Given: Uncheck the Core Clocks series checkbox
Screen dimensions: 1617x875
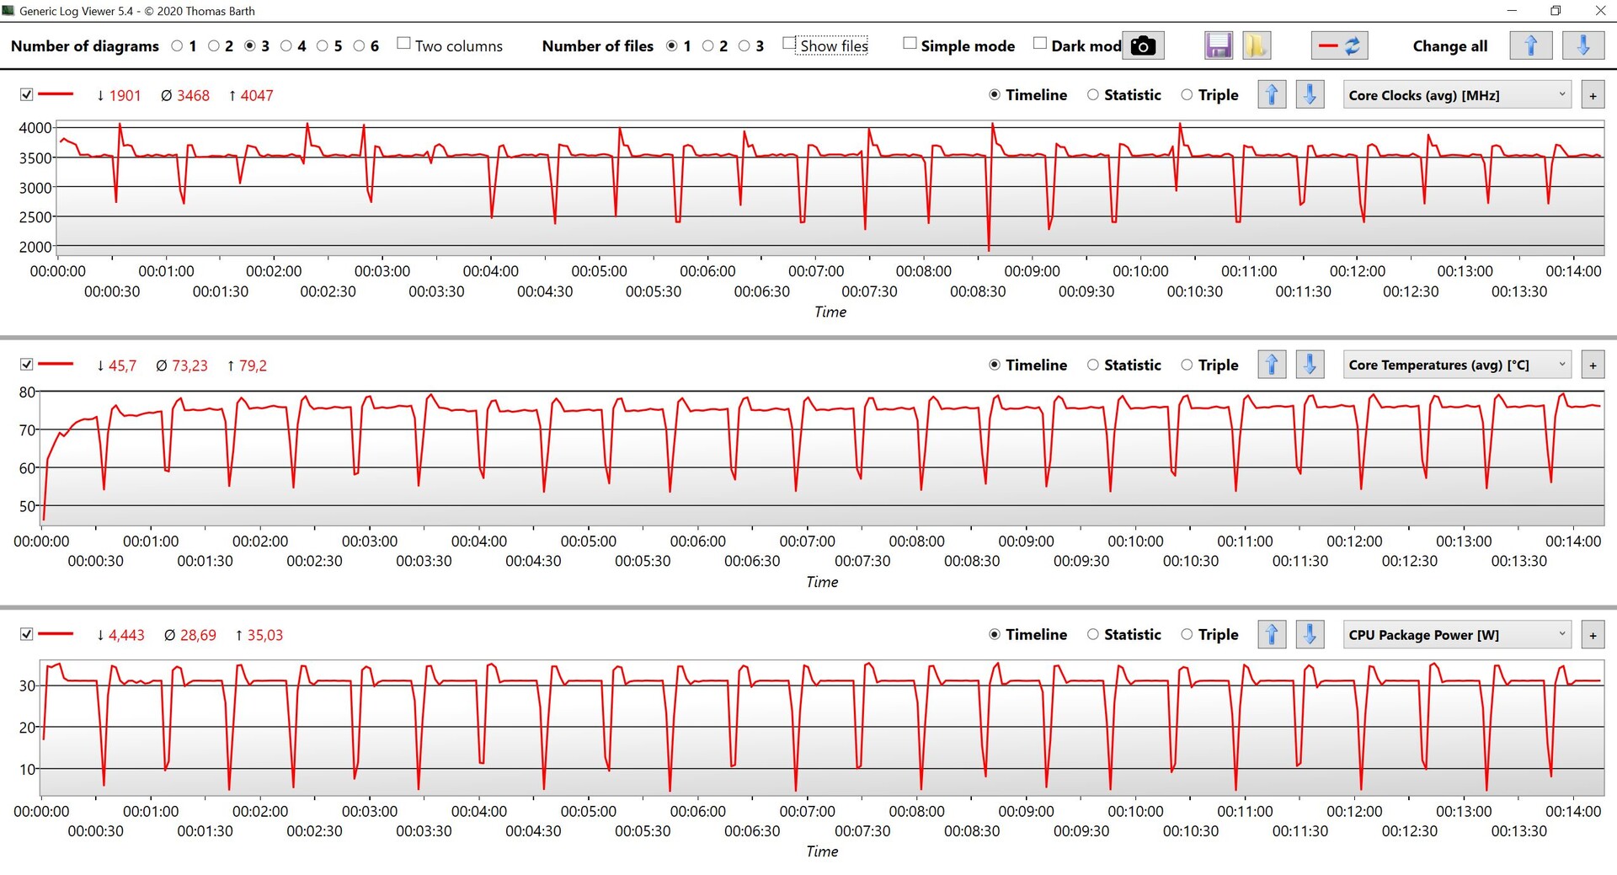Looking at the screenshot, I should tap(27, 94).
